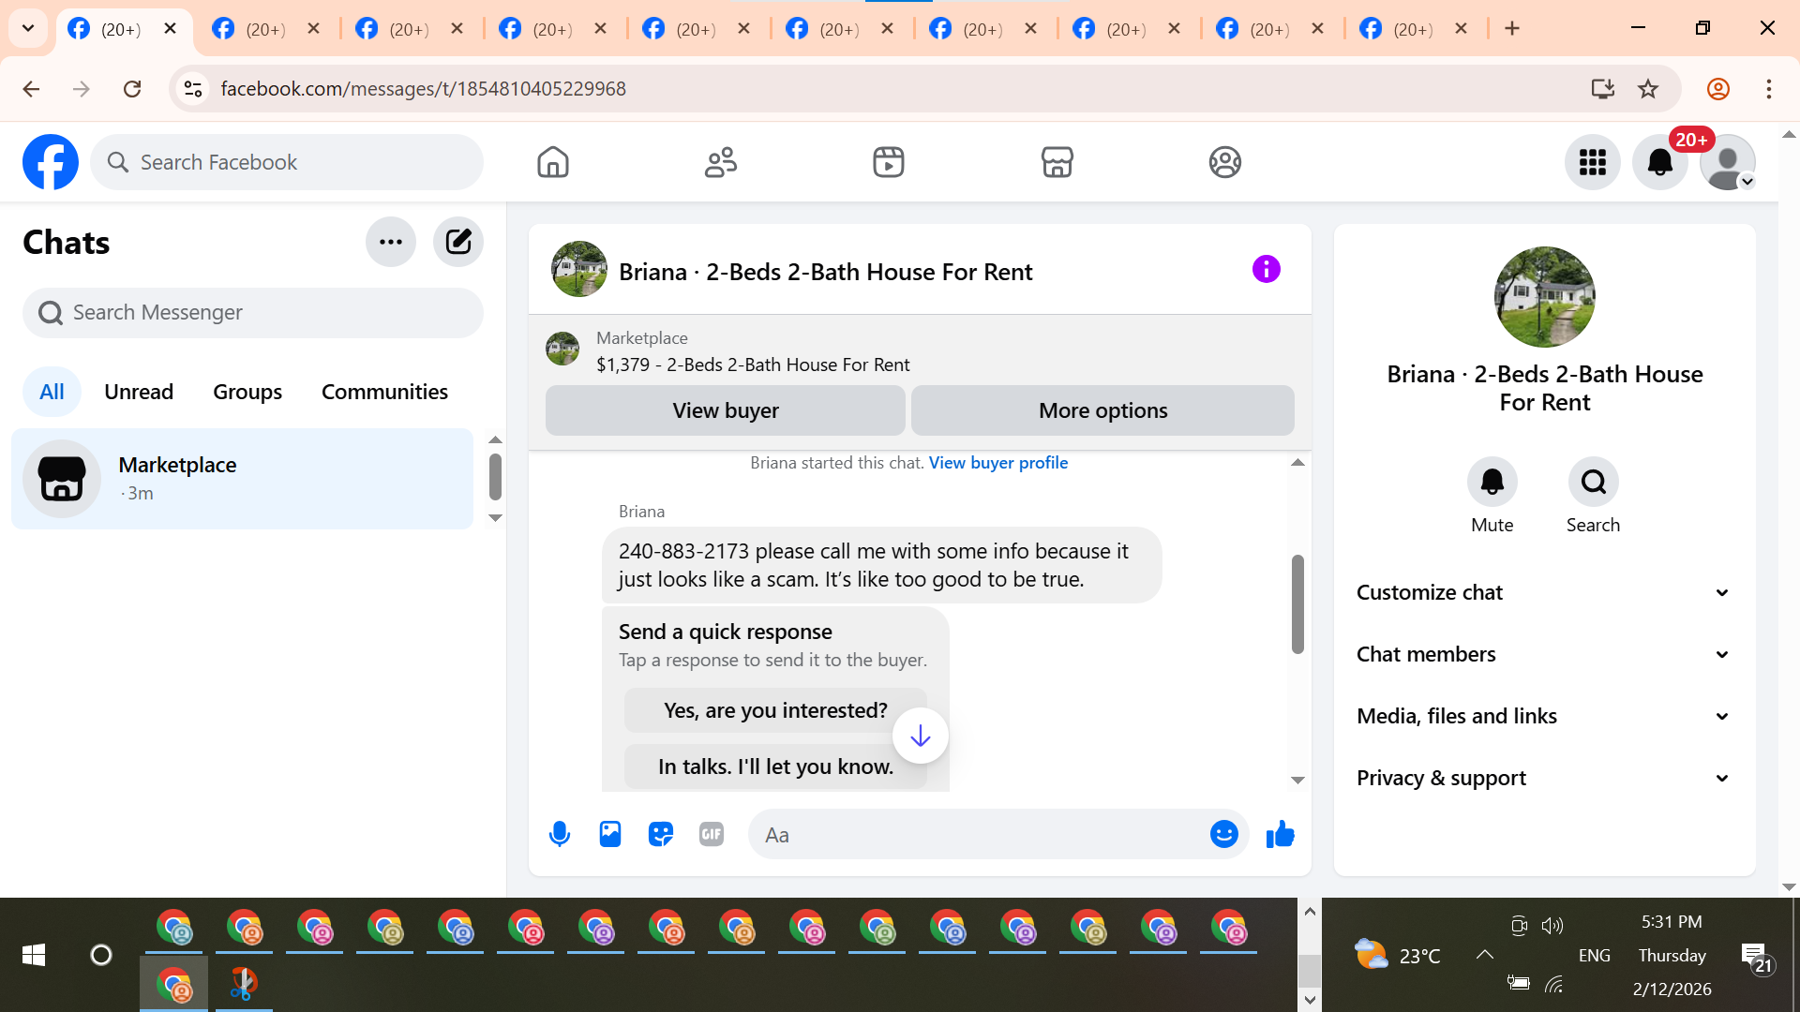
Task: Click the More options button
Action: click(x=1102, y=410)
